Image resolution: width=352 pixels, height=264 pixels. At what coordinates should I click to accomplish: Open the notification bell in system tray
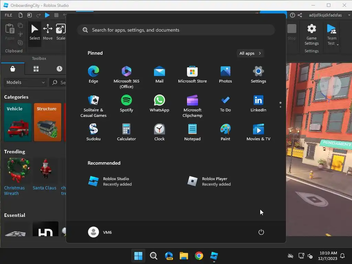pyautogui.click(x=342, y=256)
